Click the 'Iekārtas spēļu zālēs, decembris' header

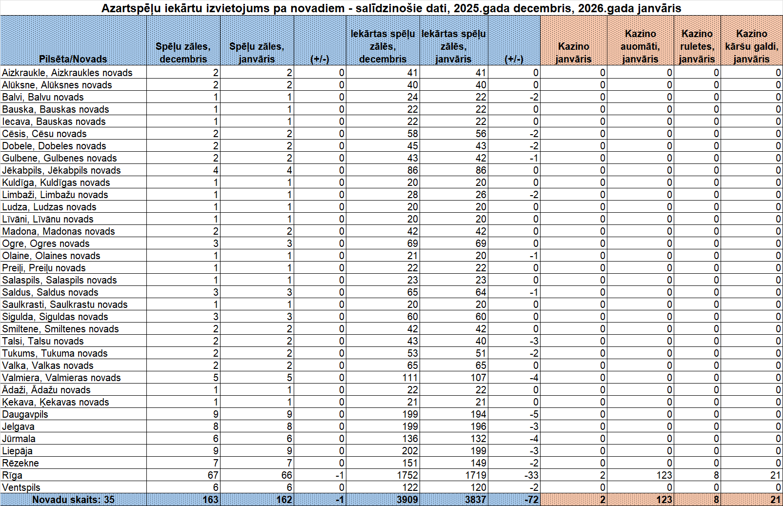pyautogui.click(x=382, y=46)
